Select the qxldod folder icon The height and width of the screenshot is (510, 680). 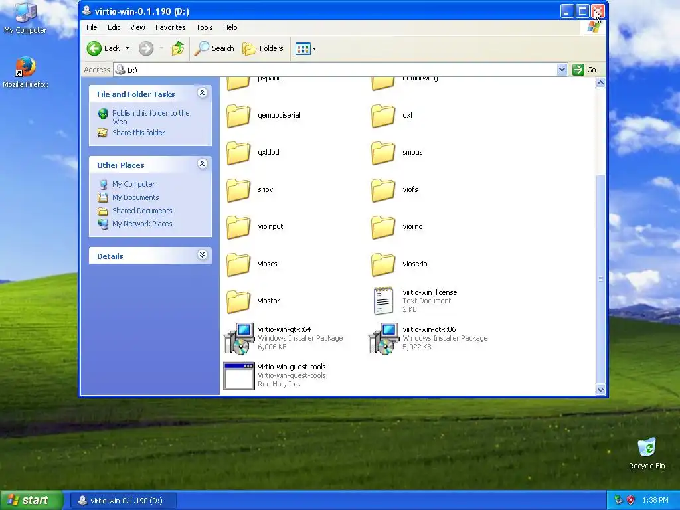[238, 153]
